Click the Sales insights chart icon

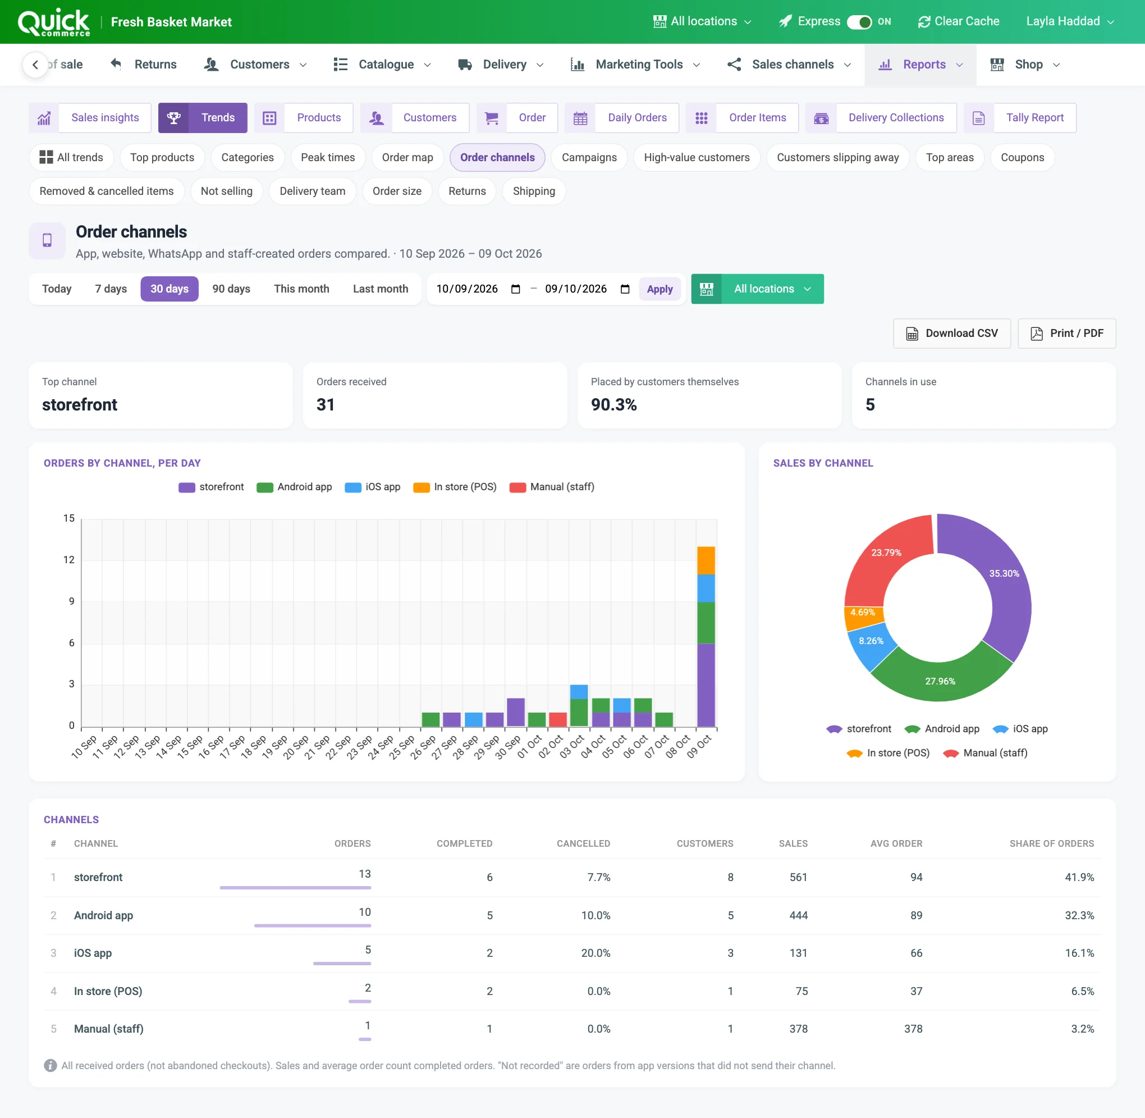click(44, 118)
